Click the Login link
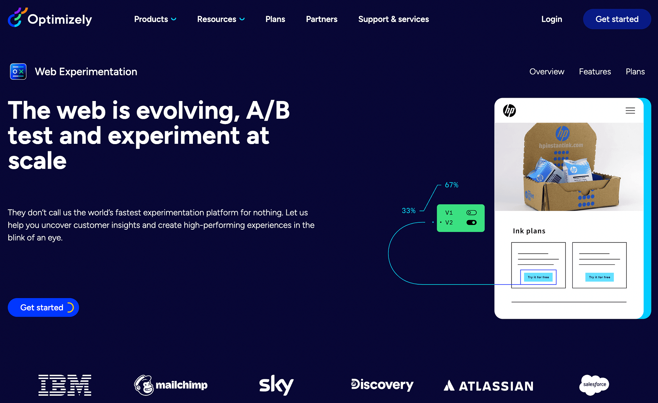The width and height of the screenshot is (658, 403). point(552,19)
